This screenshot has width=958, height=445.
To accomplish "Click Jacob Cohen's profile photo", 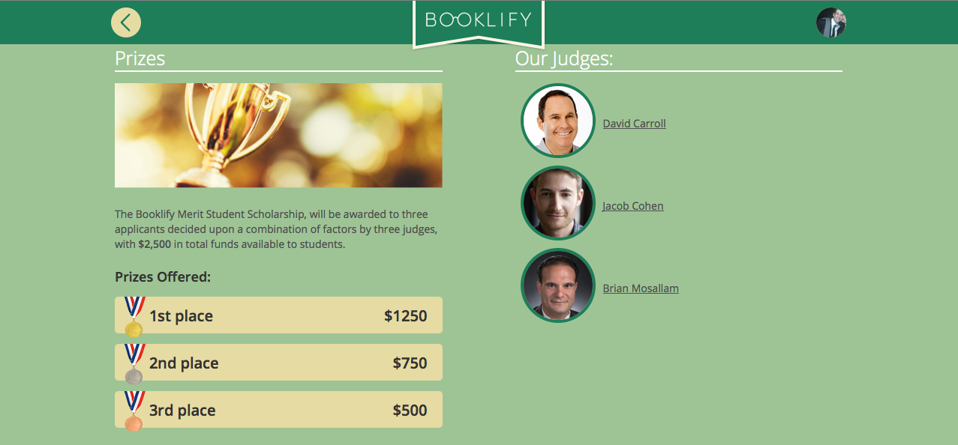I will [558, 203].
